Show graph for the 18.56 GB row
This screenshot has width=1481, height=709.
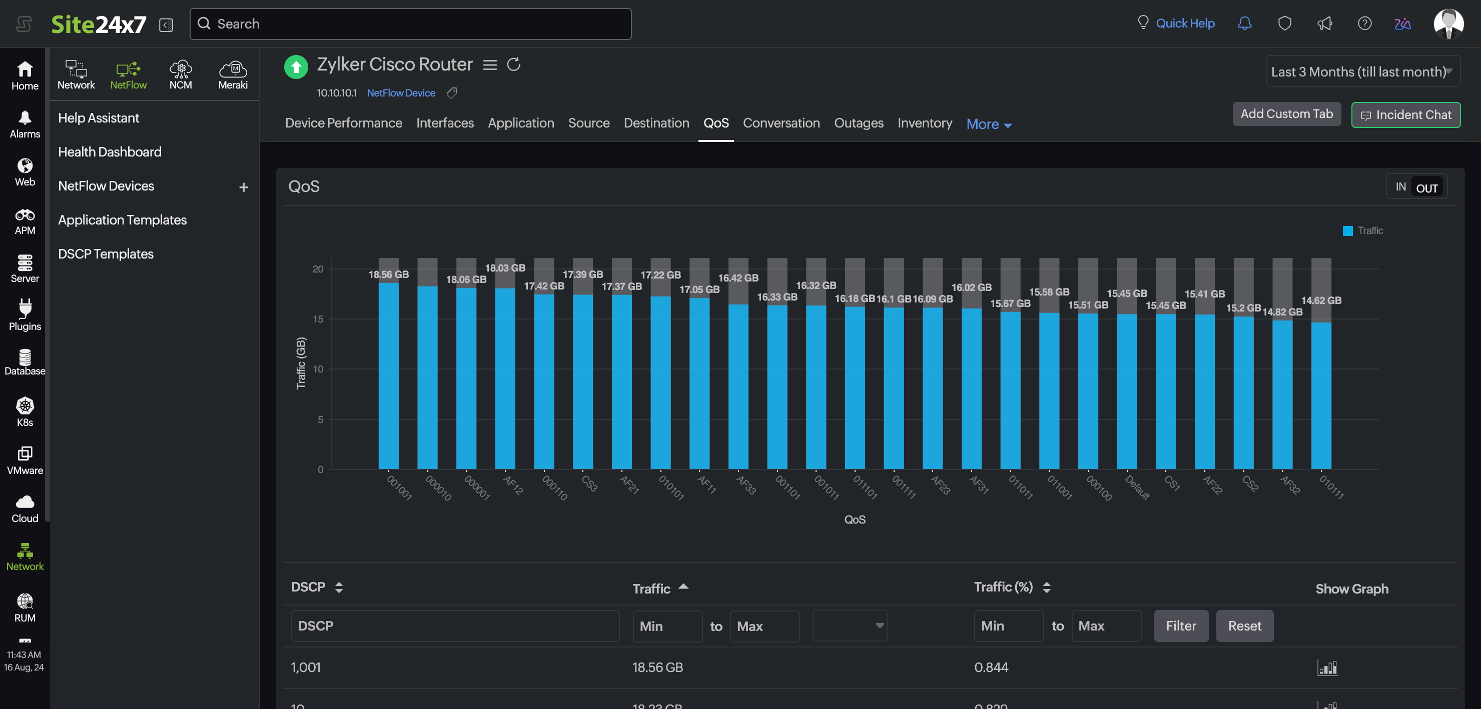click(1327, 667)
